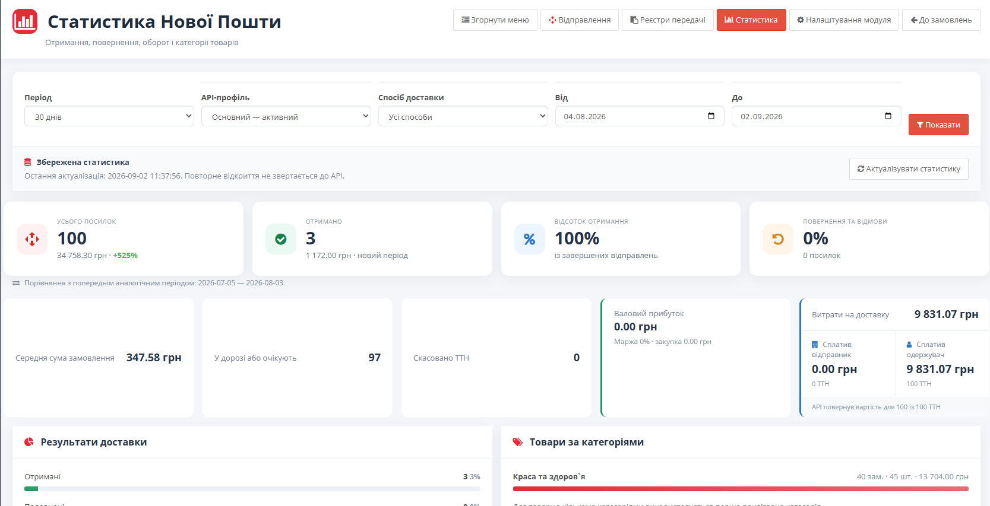Click the tags icon beside Товари за категоріями
The height and width of the screenshot is (506, 990).
click(518, 442)
